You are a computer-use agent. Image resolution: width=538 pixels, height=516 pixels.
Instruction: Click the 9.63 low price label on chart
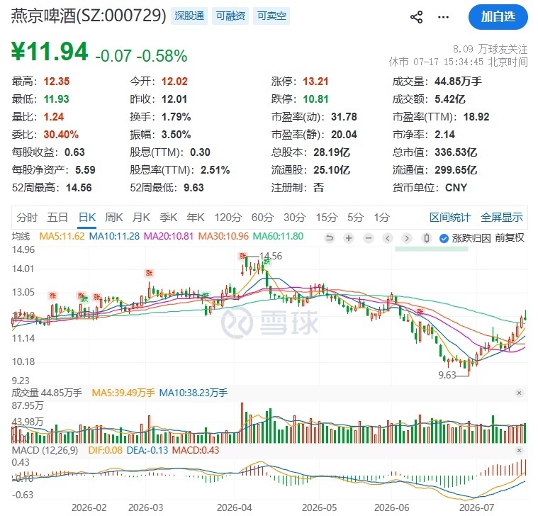coord(447,375)
